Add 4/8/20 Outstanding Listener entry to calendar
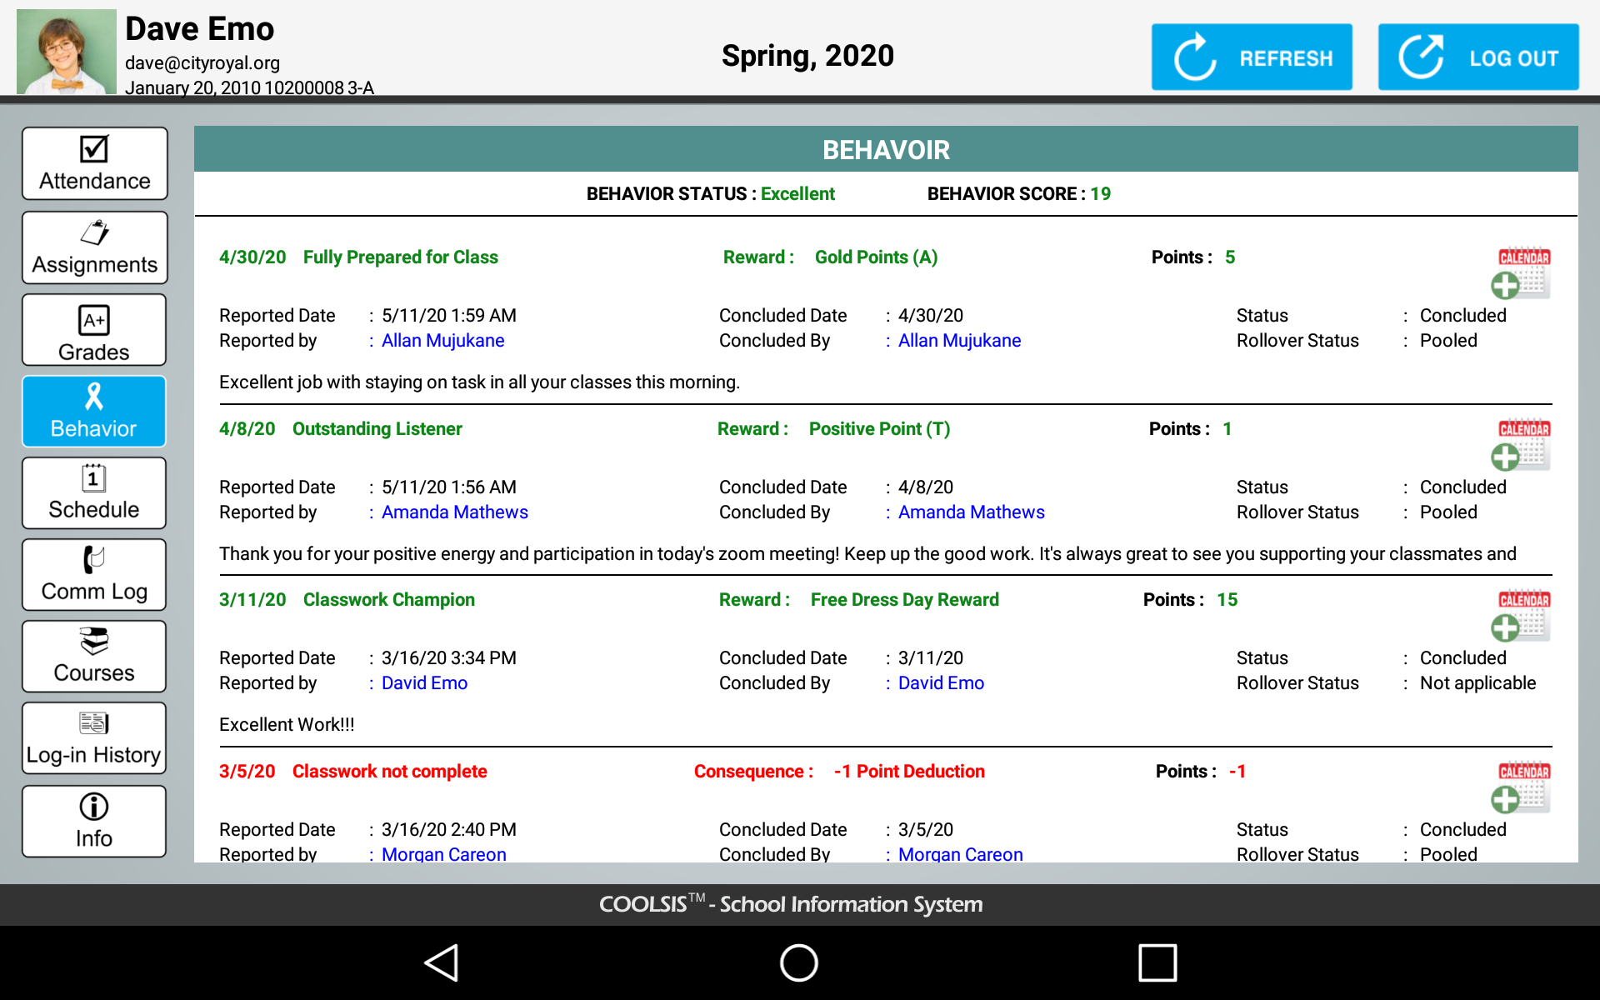This screenshot has height=1000, width=1600. coord(1521,445)
